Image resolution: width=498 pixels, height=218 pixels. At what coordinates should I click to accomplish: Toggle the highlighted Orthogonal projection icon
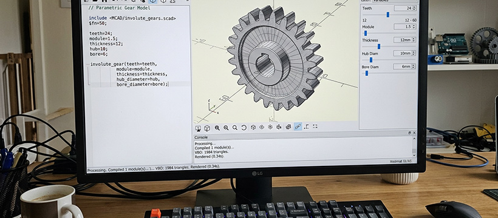pos(298,127)
